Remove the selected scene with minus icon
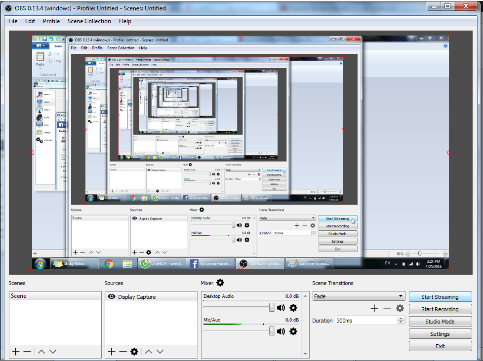The image size is (483, 361). click(27, 352)
